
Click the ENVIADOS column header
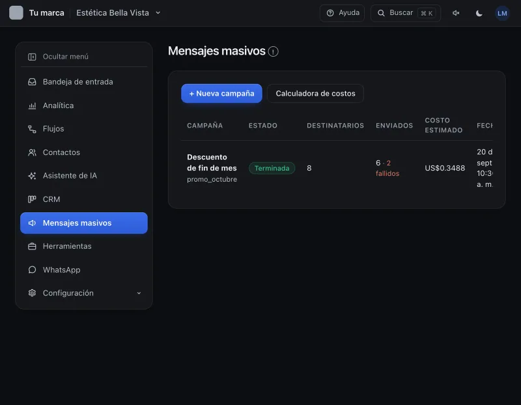pos(395,126)
